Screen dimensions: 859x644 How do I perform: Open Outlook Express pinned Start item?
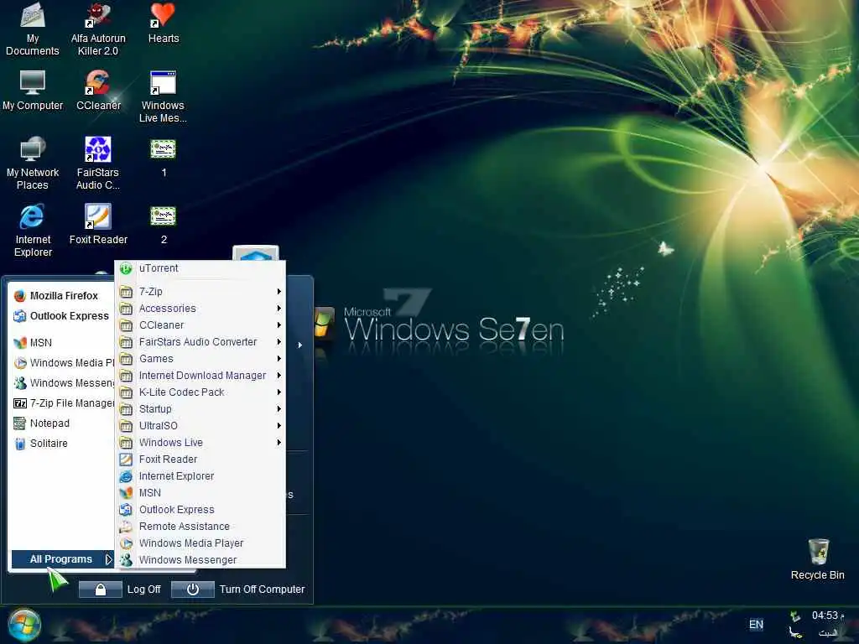click(x=60, y=316)
